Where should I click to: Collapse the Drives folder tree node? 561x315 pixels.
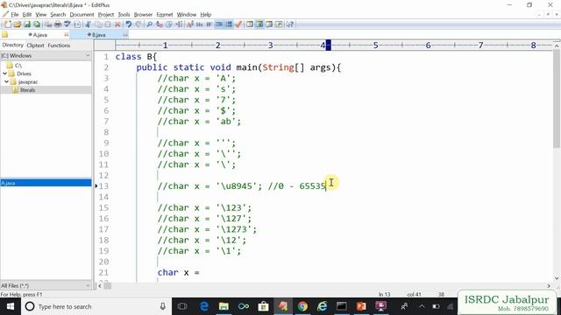pyautogui.click(x=4, y=73)
